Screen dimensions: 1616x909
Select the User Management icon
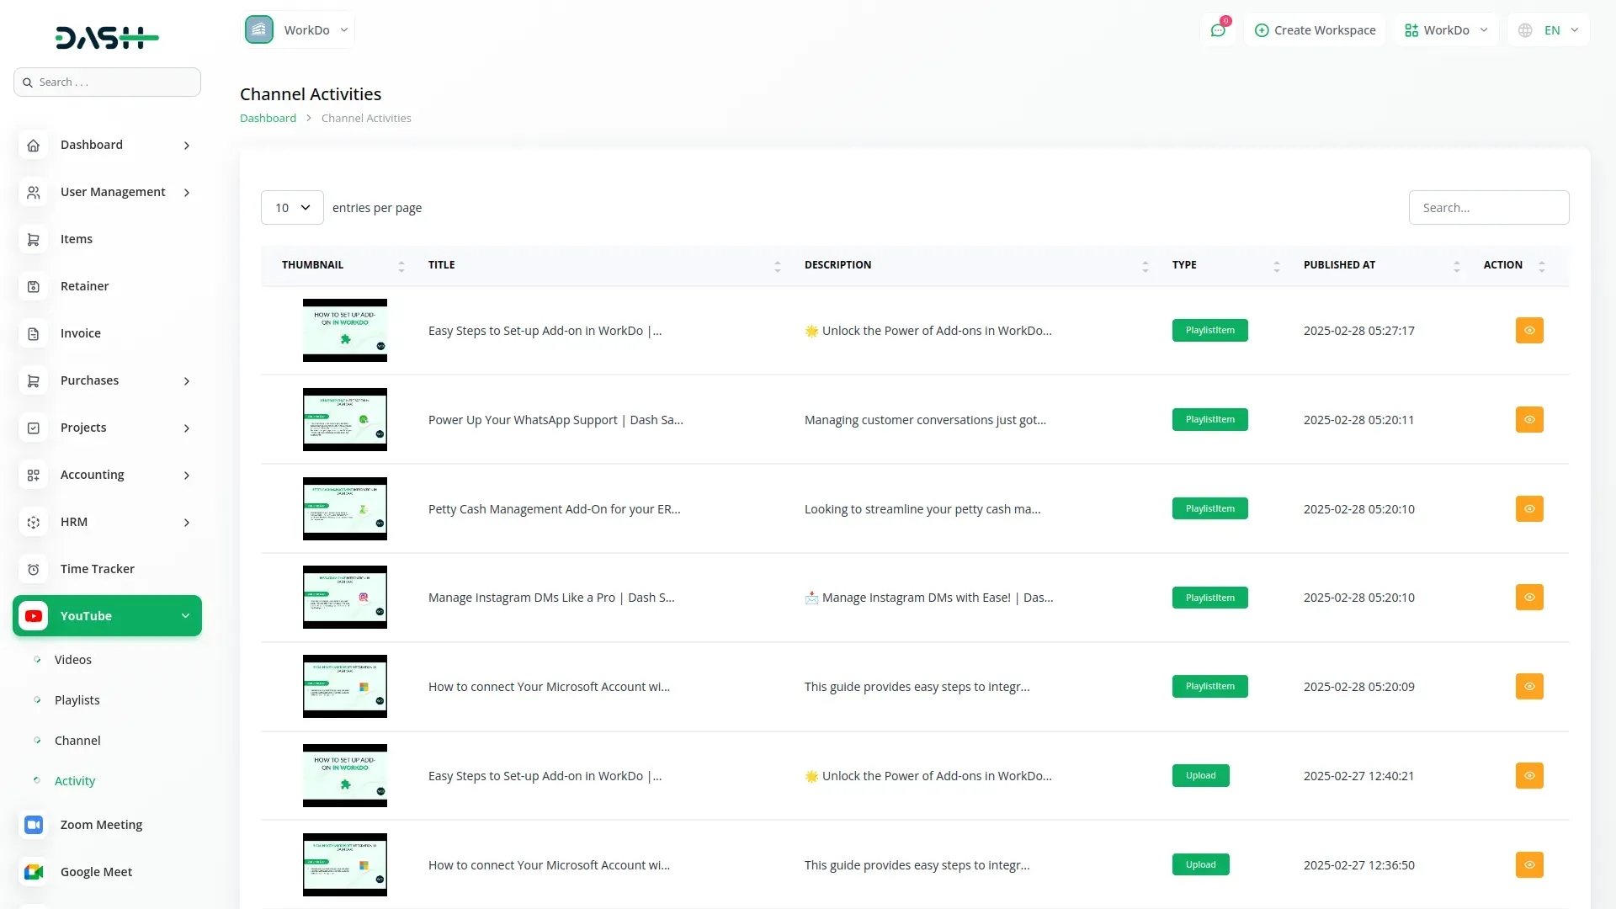[x=34, y=192]
